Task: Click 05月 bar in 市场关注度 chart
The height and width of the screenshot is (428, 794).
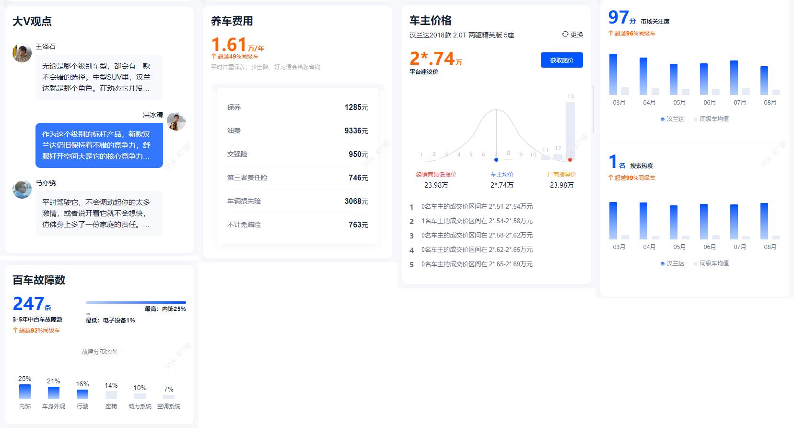Action: (x=674, y=79)
